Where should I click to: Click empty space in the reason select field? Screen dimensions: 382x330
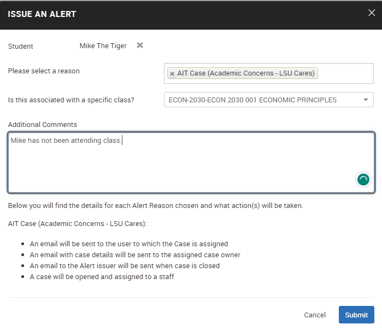344,73
